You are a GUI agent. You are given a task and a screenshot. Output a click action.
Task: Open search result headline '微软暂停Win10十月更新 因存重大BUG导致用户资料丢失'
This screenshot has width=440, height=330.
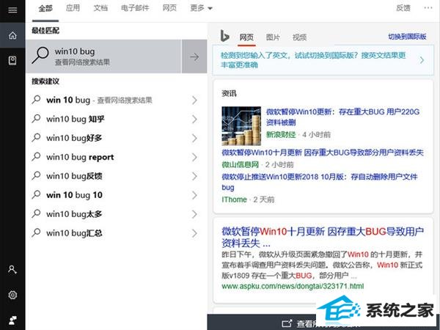(x=323, y=237)
